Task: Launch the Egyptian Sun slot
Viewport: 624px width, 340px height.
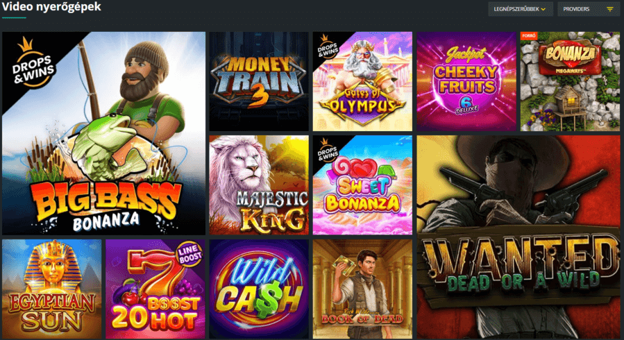Action: (52, 289)
